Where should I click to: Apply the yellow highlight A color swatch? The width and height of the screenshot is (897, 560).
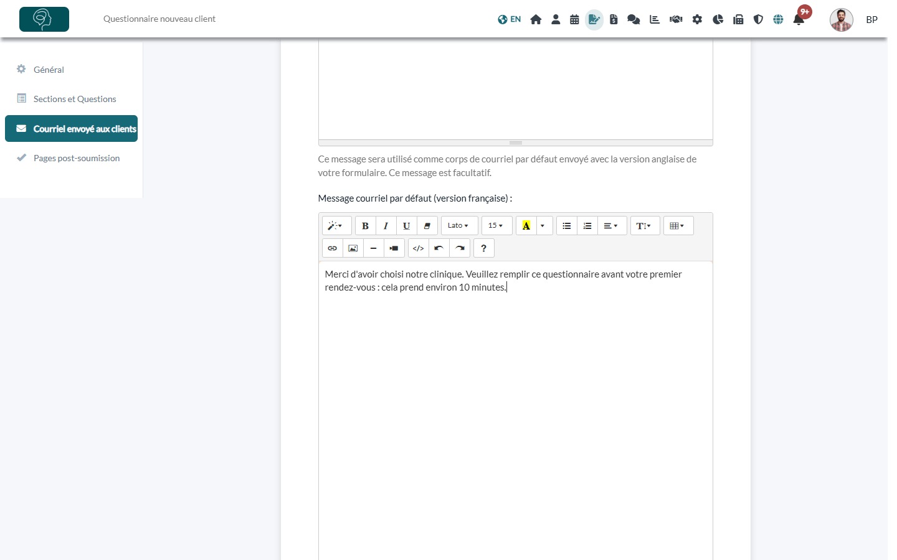(526, 226)
